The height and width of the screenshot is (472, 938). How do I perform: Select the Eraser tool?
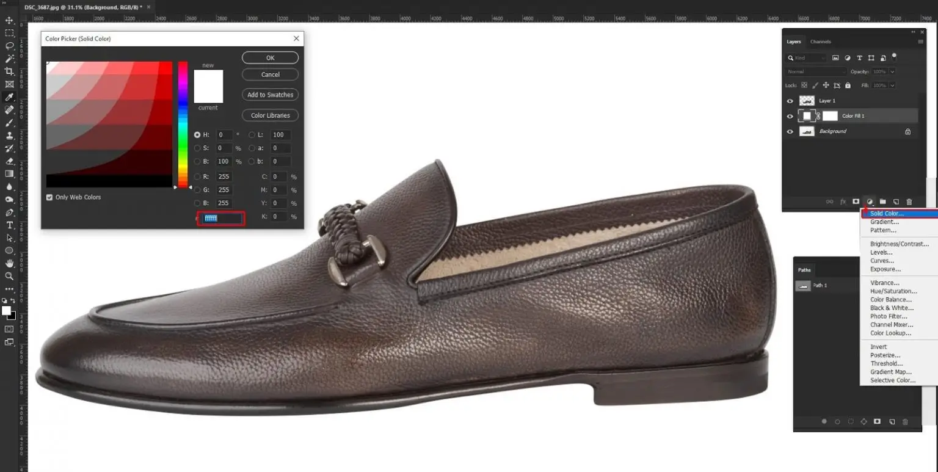pos(9,161)
